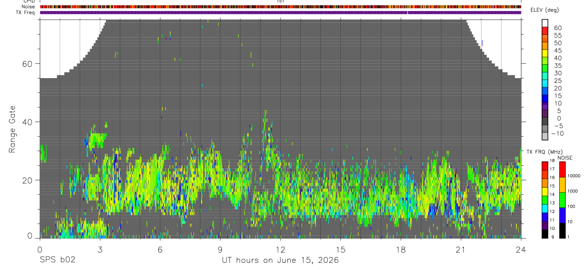
Task: Click the Range Gate axis label
Action: pyautogui.click(x=12, y=129)
